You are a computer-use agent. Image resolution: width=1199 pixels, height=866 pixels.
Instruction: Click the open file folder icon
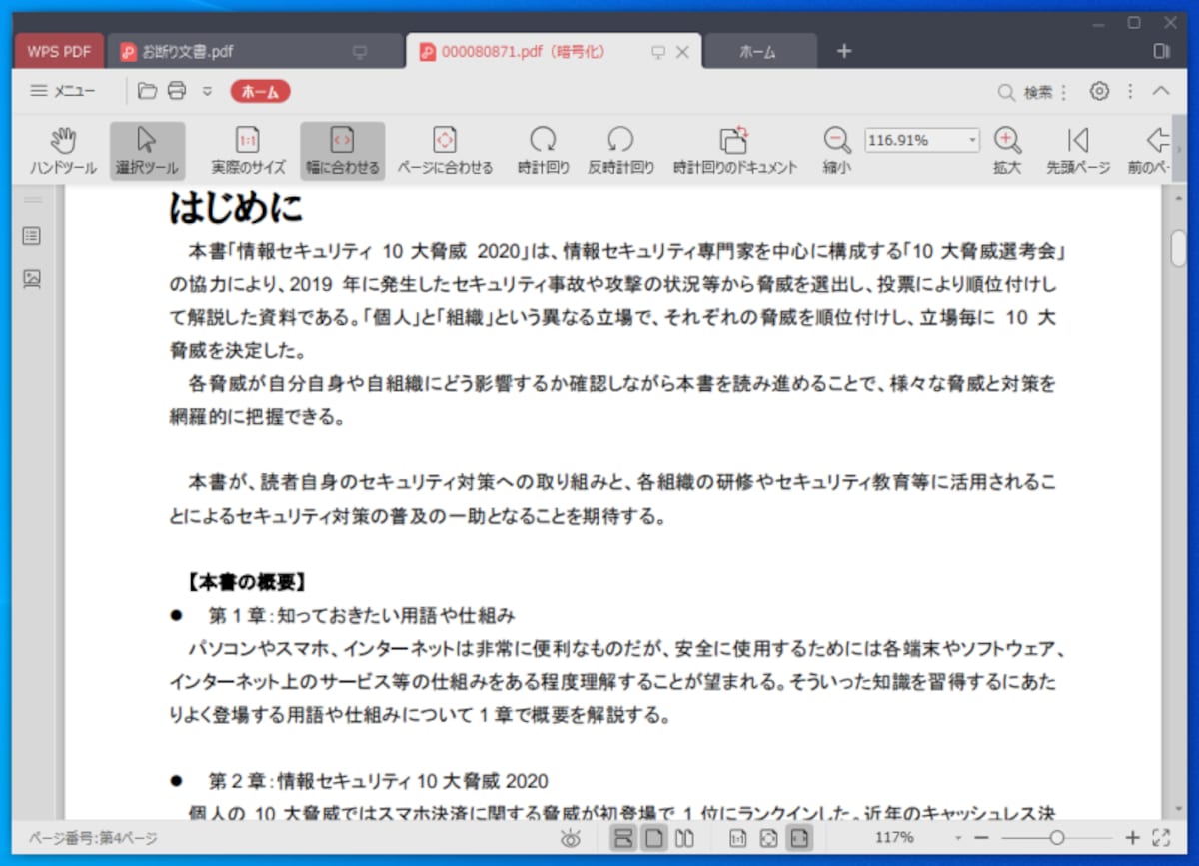[x=148, y=91]
